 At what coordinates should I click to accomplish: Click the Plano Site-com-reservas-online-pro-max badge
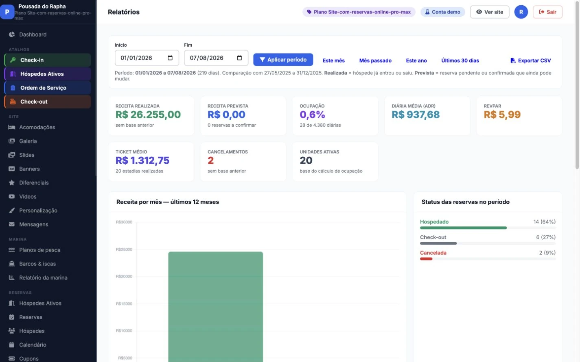(359, 12)
